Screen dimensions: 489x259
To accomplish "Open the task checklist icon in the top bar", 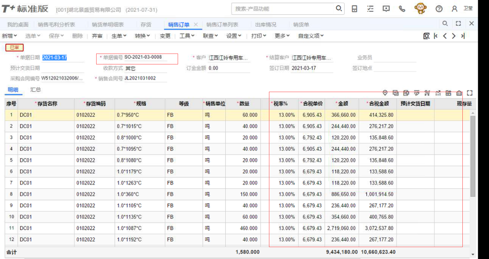I will [x=370, y=9].
